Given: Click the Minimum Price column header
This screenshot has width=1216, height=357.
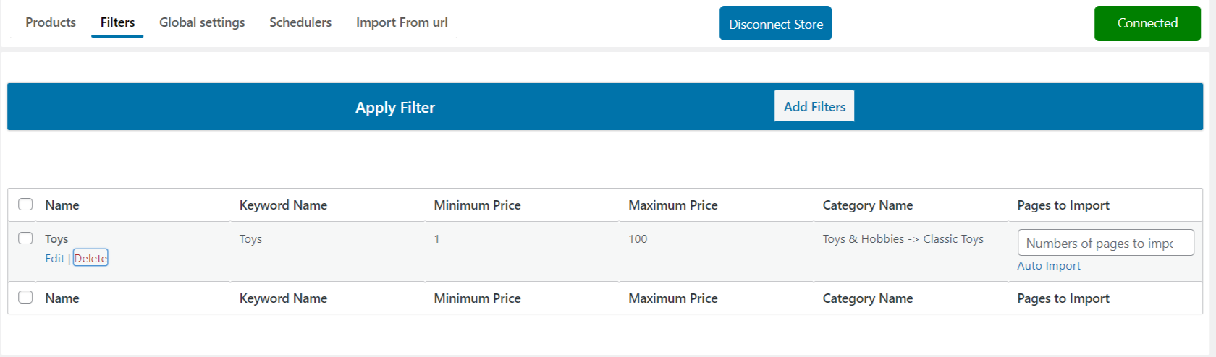Looking at the screenshot, I should point(478,205).
